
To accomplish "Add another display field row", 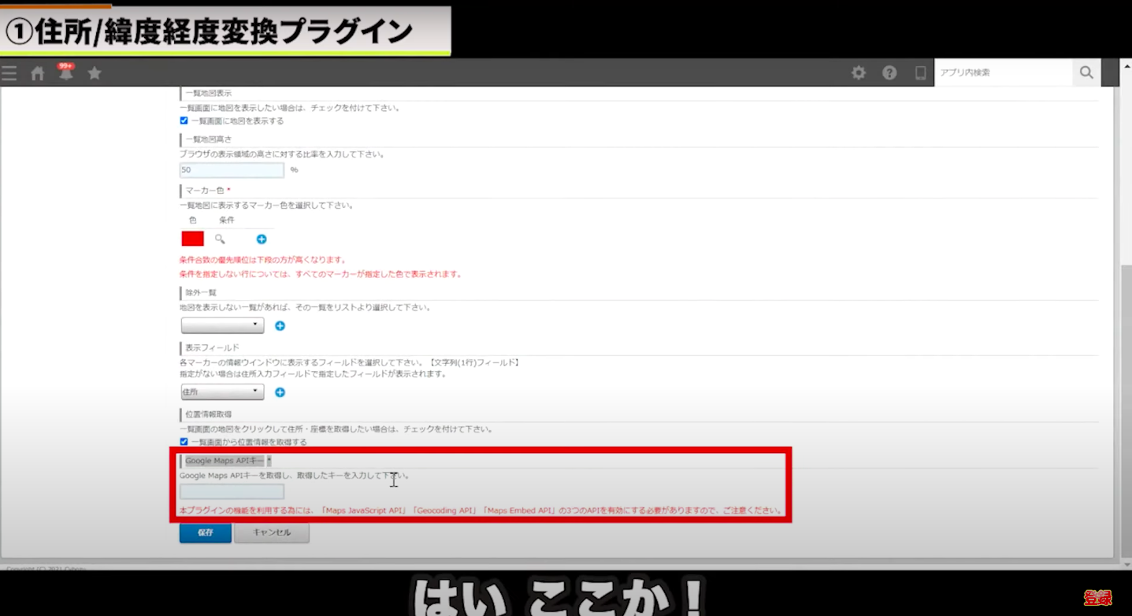I will 280,392.
